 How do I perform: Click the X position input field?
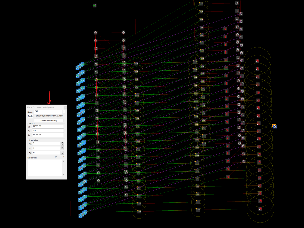coord(47,126)
